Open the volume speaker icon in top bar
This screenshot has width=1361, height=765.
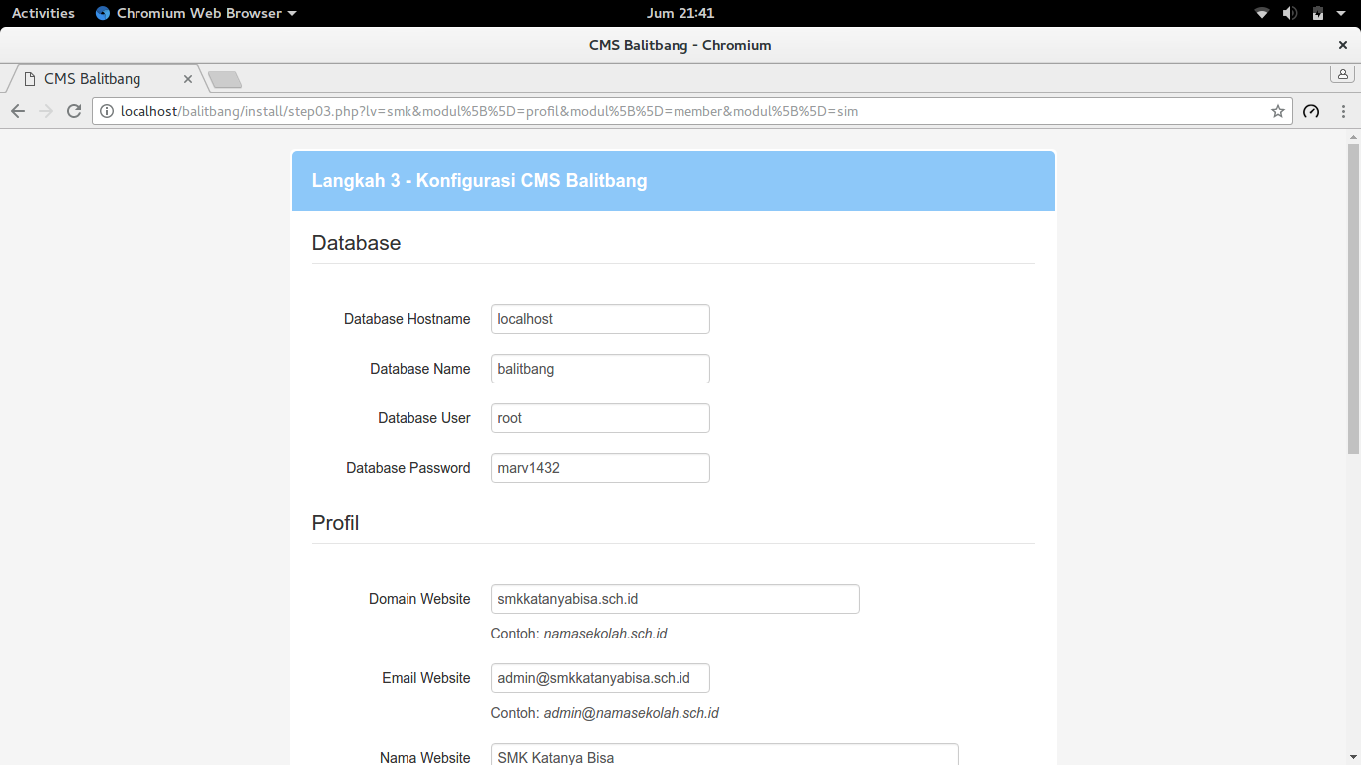coord(1290,13)
